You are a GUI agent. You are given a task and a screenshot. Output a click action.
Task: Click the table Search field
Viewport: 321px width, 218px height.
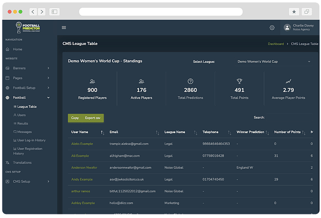(289, 117)
